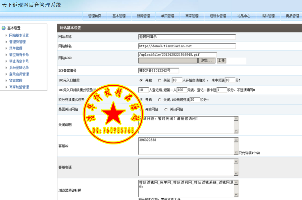Click inside the 网站名称 input field

186,37
